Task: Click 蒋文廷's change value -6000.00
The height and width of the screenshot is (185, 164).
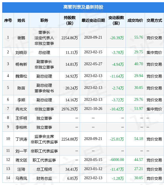Action: click(117, 160)
